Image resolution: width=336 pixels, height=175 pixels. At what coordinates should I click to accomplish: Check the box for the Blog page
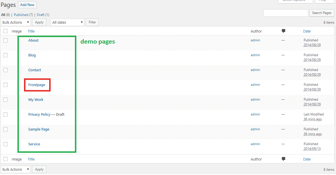[5, 55]
